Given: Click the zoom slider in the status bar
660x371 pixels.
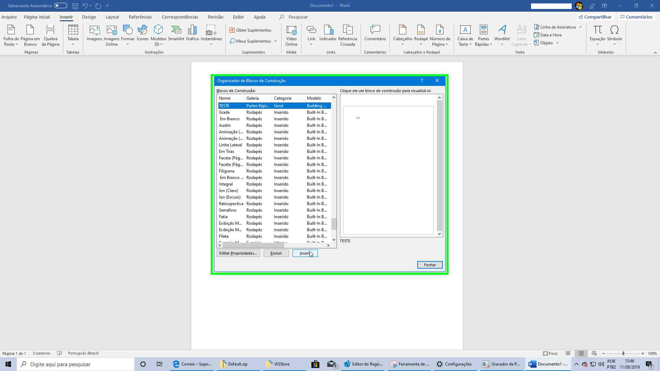Looking at the screenshot, I should pyautogui.click(x=623, y=353).
